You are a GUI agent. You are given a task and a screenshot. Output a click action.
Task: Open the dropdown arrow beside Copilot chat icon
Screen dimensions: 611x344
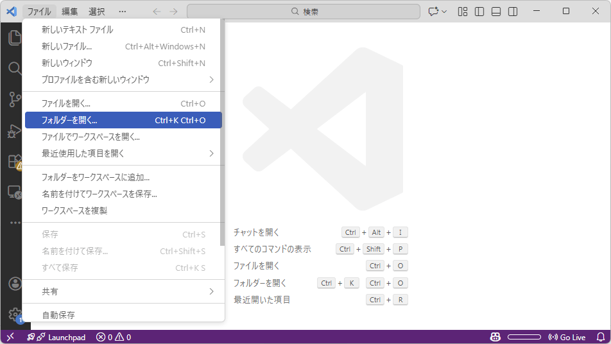tap(444, 12)
